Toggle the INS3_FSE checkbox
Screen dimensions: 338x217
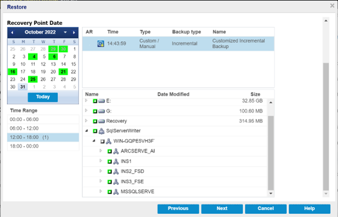109,182
